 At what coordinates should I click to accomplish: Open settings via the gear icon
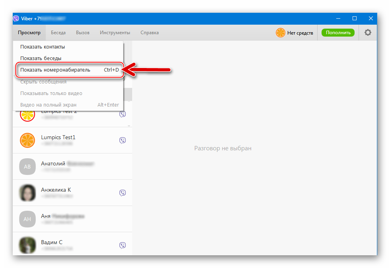[368, 33]
